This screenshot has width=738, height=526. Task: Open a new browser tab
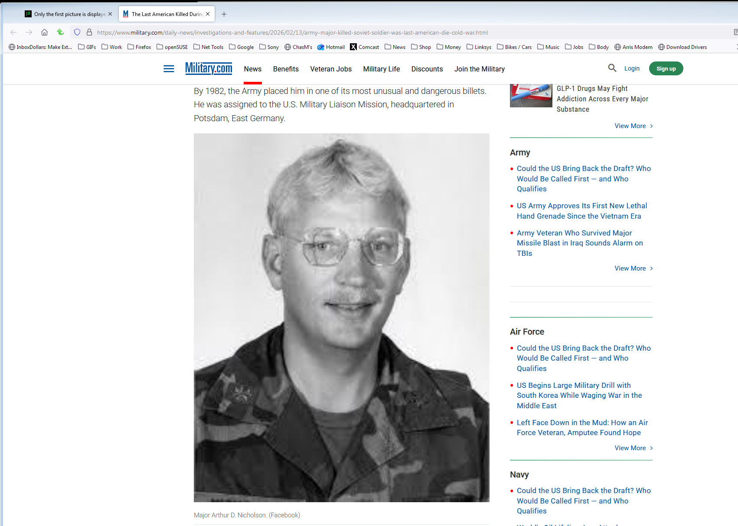tap(224, 14)
